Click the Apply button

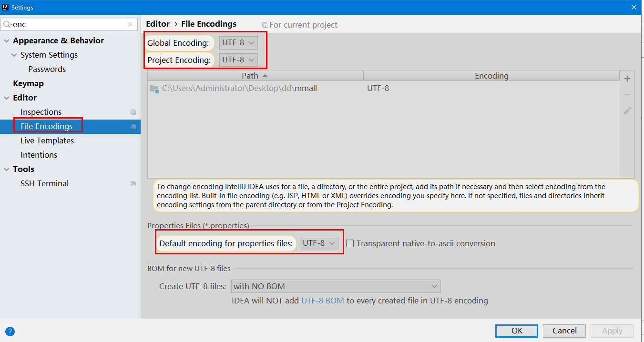[x=612, y=331]
